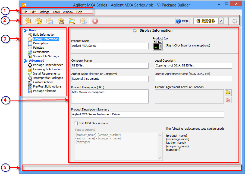245x174 pixels.
Task: Open the Tools menu
Action: [x=56, y=12]
